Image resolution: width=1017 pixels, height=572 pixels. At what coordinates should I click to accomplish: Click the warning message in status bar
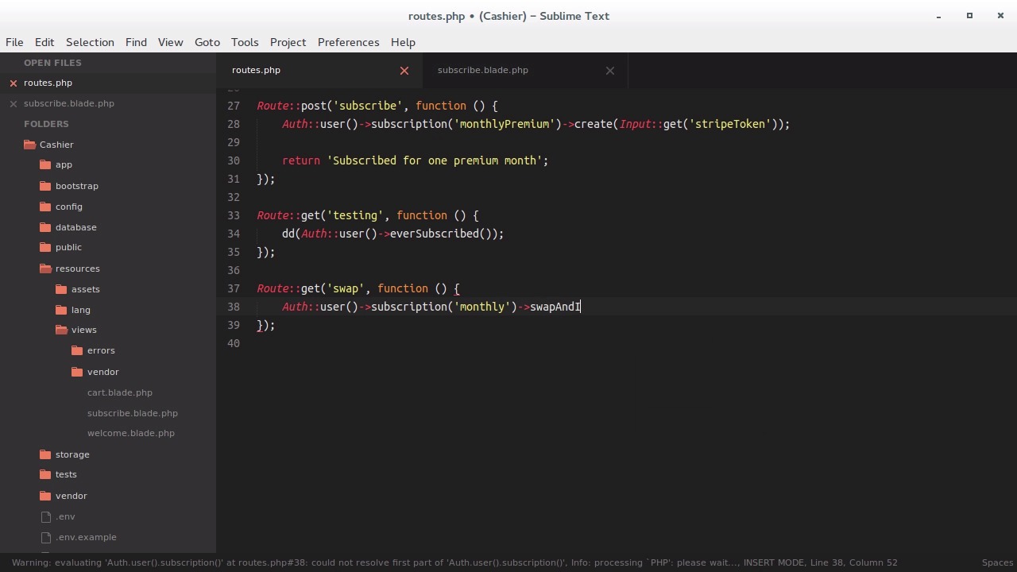click(289, 562)
